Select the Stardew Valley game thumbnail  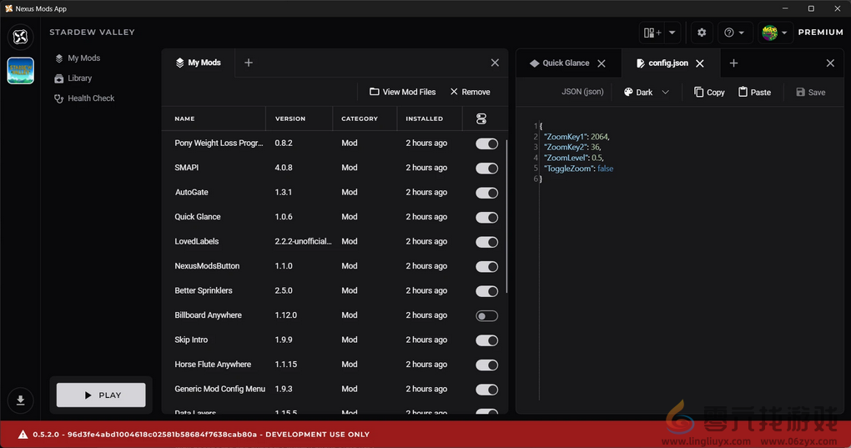pos(21,71)
